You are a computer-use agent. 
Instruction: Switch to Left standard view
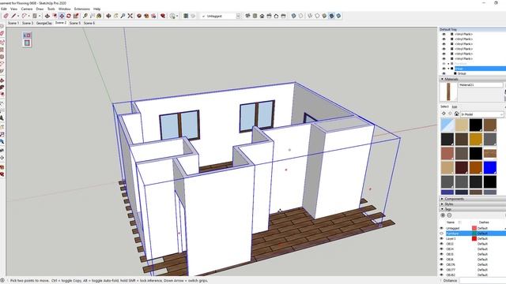[x=283, y=16]
